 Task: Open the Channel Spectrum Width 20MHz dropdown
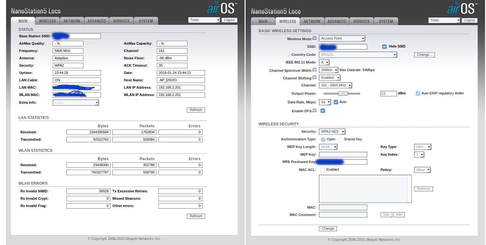tap(329, 70)
